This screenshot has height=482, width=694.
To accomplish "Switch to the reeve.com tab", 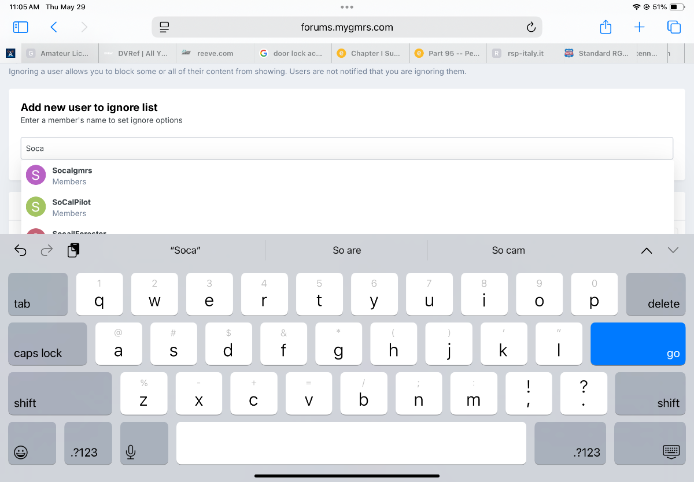I will pyautogui.click(x=215, y=53).
